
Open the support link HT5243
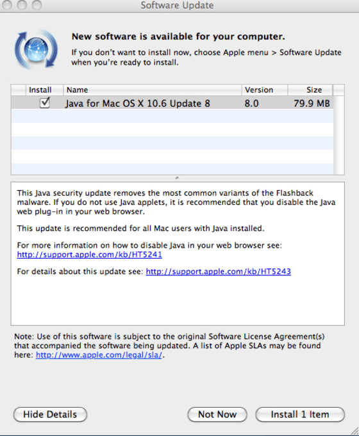[x=219, y=271]
